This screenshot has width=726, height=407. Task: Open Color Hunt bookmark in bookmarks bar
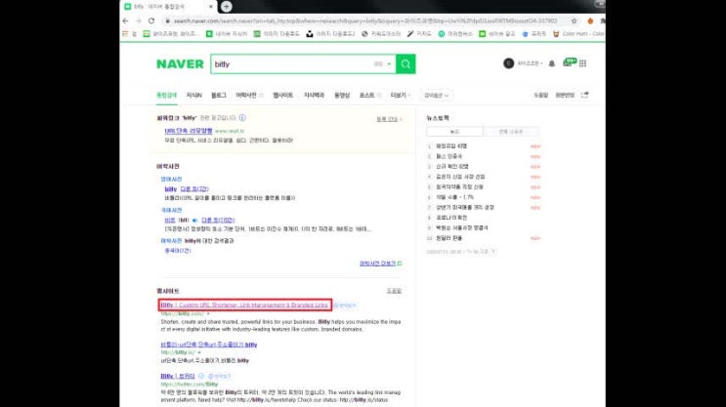(578, 34)
